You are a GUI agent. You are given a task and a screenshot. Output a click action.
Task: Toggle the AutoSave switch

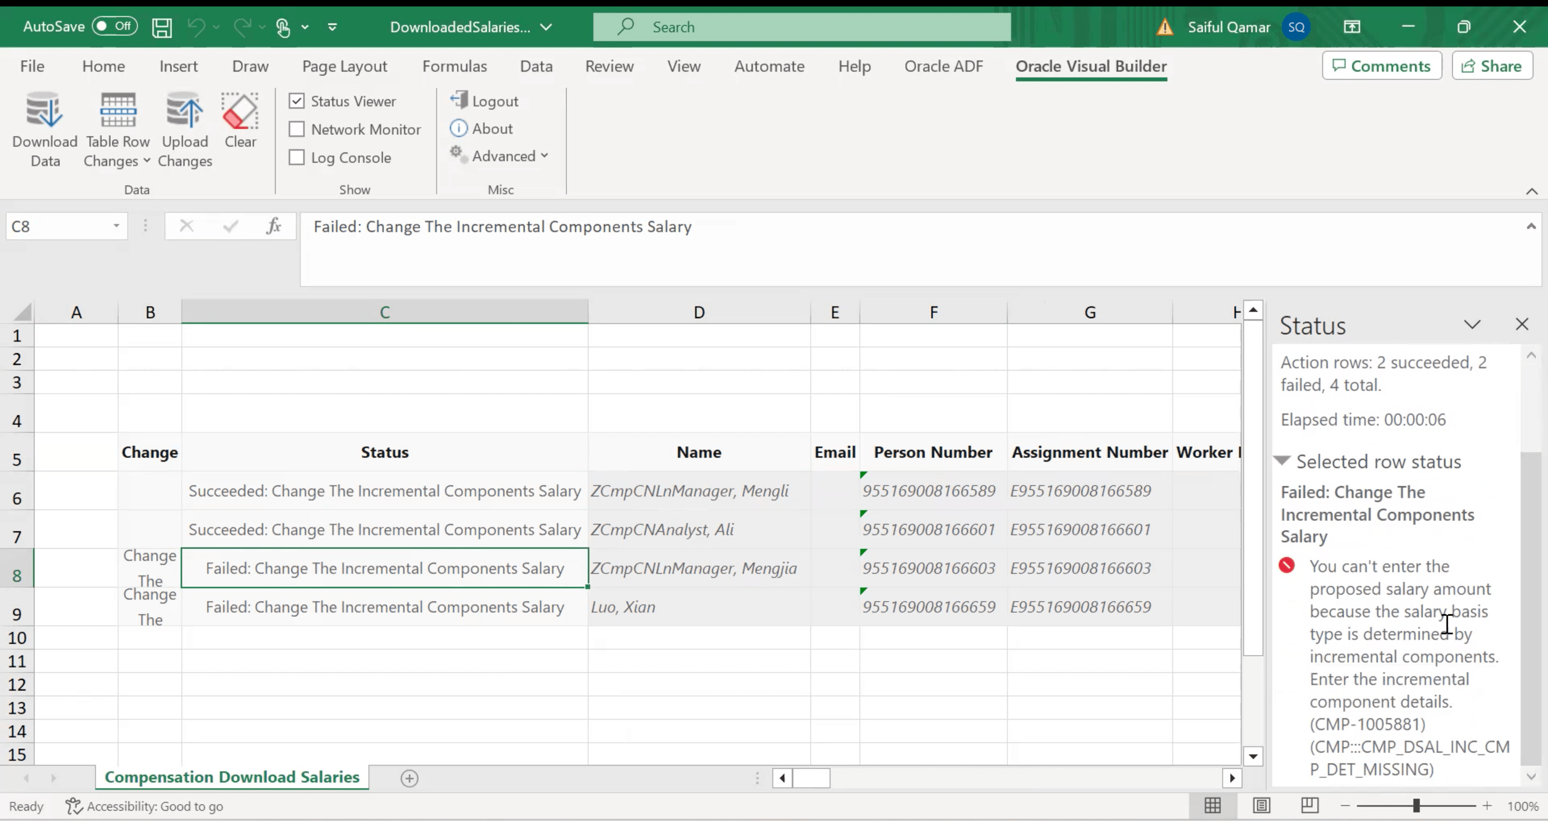pos(115,26)
